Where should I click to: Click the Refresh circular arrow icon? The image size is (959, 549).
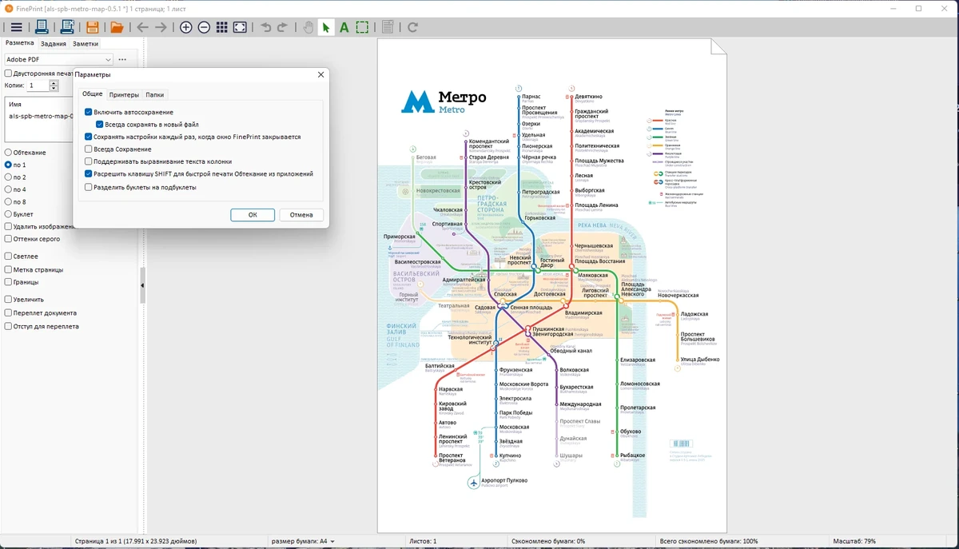click(x=413, y=27)
